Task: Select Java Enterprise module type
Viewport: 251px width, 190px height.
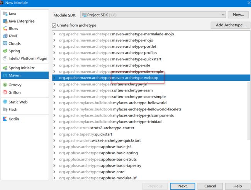Action: tap(25, 21)
